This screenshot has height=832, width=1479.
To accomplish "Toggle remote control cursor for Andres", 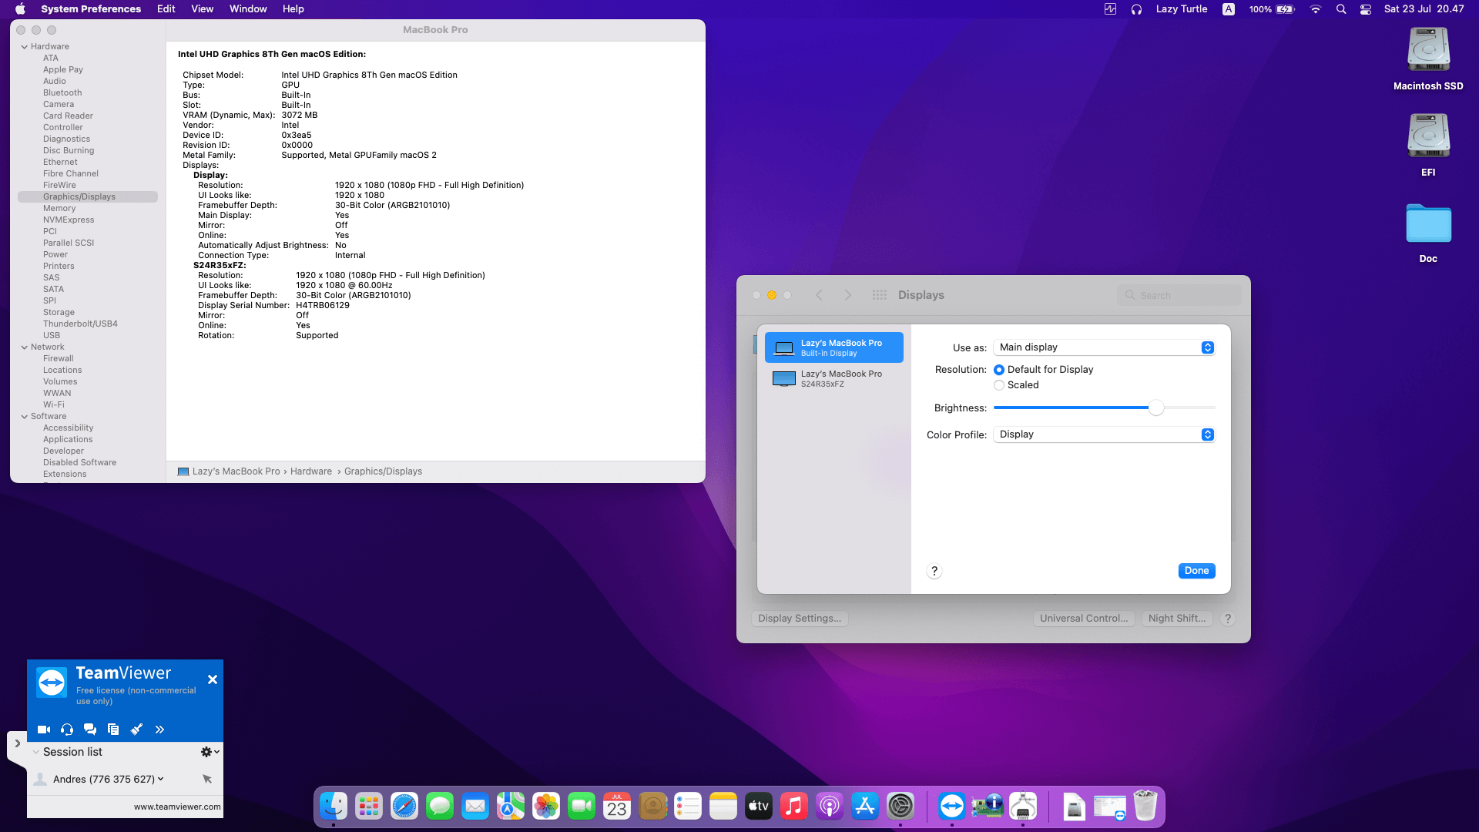I will (207, 779).
